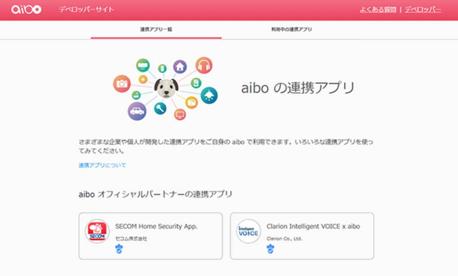Image resolution: width=458 pixels, height=276 pixels.
Task: Click the Clarion Co., Ltd. company name
Action: [x=285, y=239]
